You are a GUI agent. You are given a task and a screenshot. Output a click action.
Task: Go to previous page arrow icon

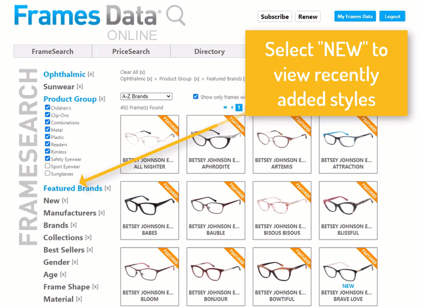[x=232, y=108]
